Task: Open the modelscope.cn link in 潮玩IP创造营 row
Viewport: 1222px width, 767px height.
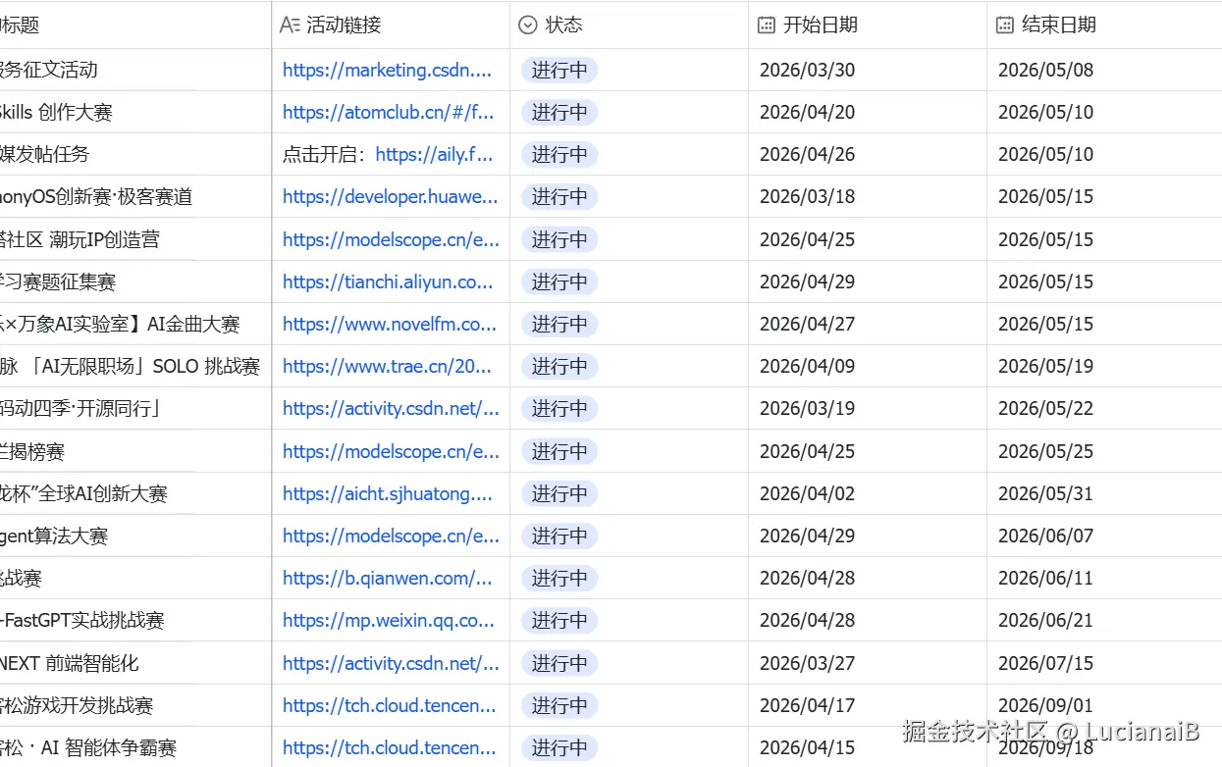Action: click(x=392, y=239)
